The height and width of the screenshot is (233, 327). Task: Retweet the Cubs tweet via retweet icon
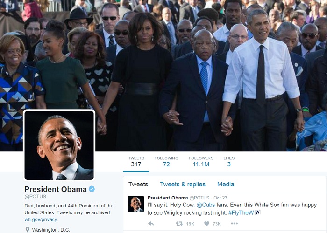pos(179,224)
